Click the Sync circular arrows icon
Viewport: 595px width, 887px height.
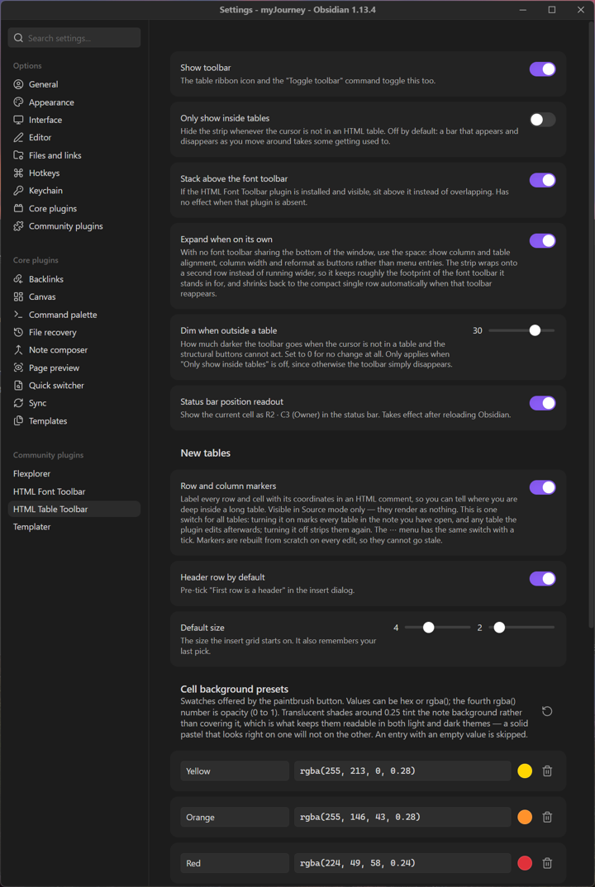[x=19, y=403]
